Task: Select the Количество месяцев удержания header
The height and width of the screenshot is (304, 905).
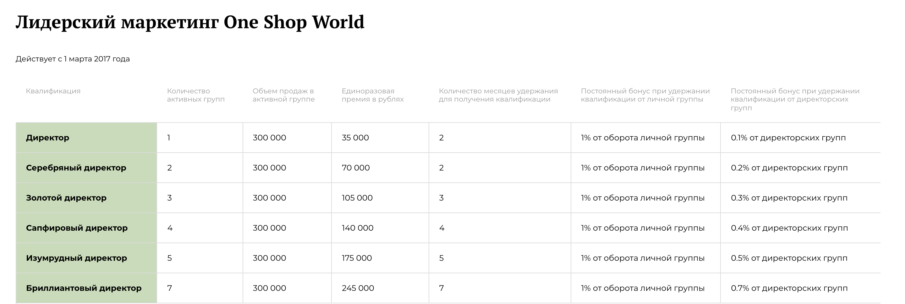Action: coord(498,95)
